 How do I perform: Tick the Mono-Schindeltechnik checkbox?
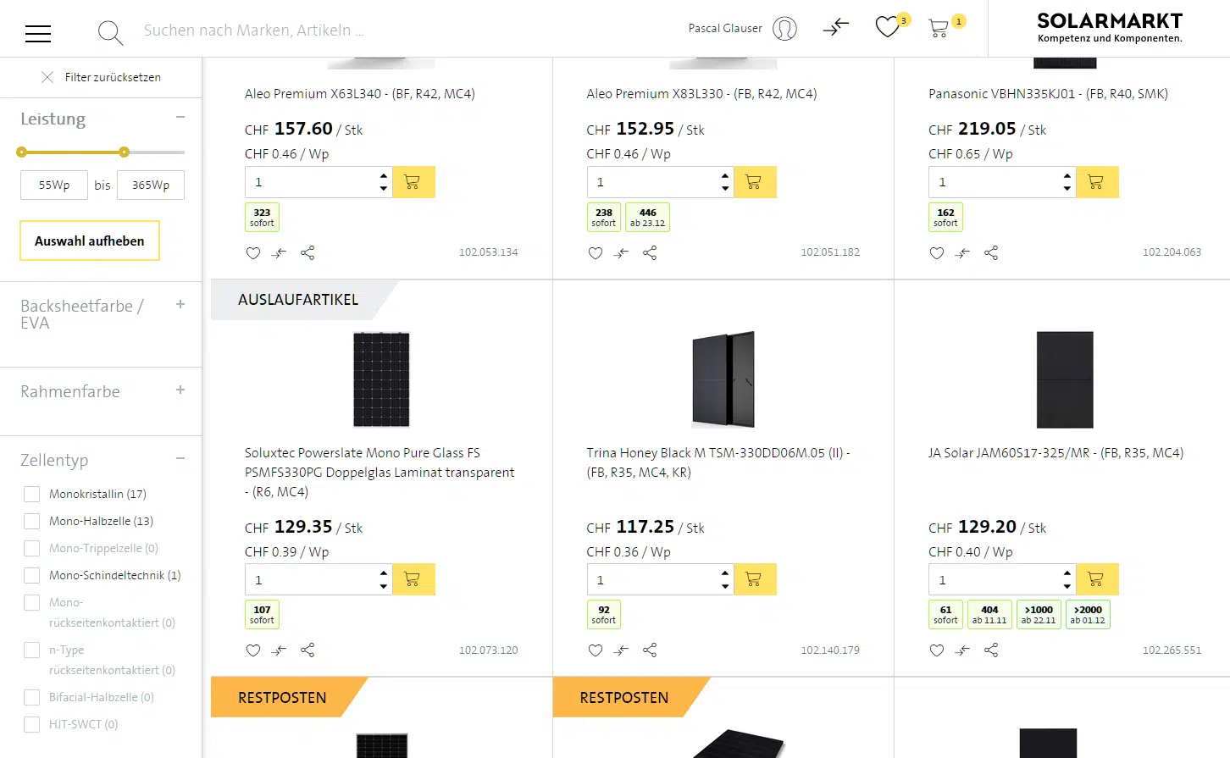[32, 576]
